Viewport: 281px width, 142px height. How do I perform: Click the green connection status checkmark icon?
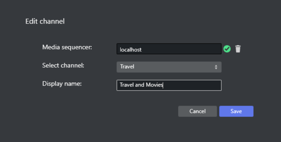(x=227, y=49)
